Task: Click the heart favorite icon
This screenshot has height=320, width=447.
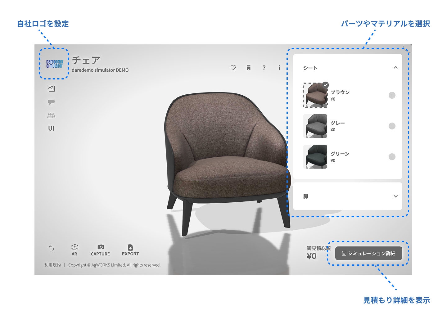Action: pyautogui.click(x=233, y=68)
